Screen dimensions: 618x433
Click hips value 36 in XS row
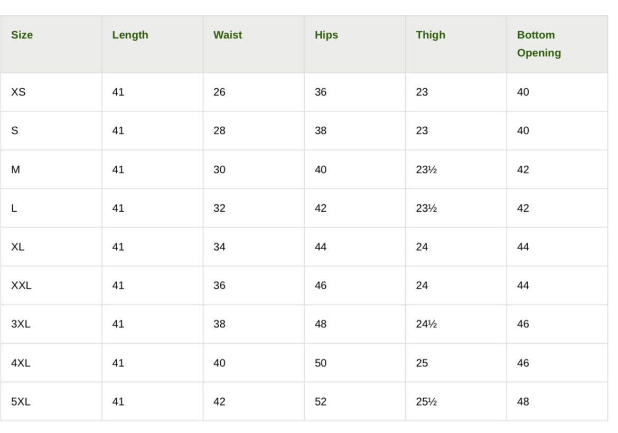(x=321, y=92)
